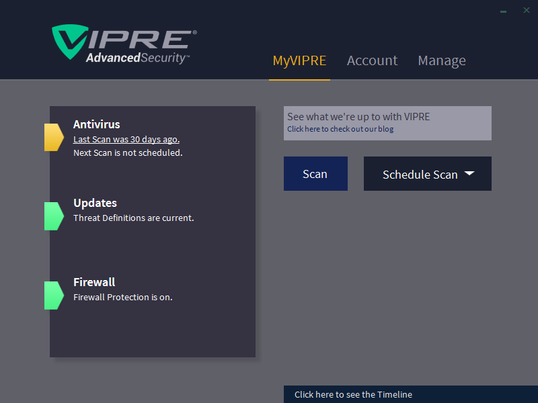The image size is (538, 403).
Task: Click the green Firewall status flag
Action: [53, 296]
